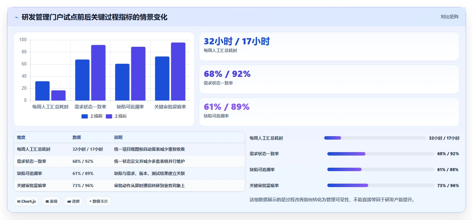Click description 缺陷与需求、版本、测试结果建立关联
This screenshot has height=220, width=473.
pos(150,174)
